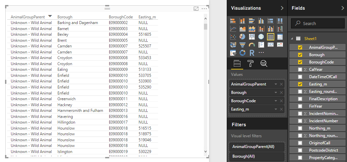
Task: Collapse the Visualizations pane with chevron
Action: click(282, 8)
